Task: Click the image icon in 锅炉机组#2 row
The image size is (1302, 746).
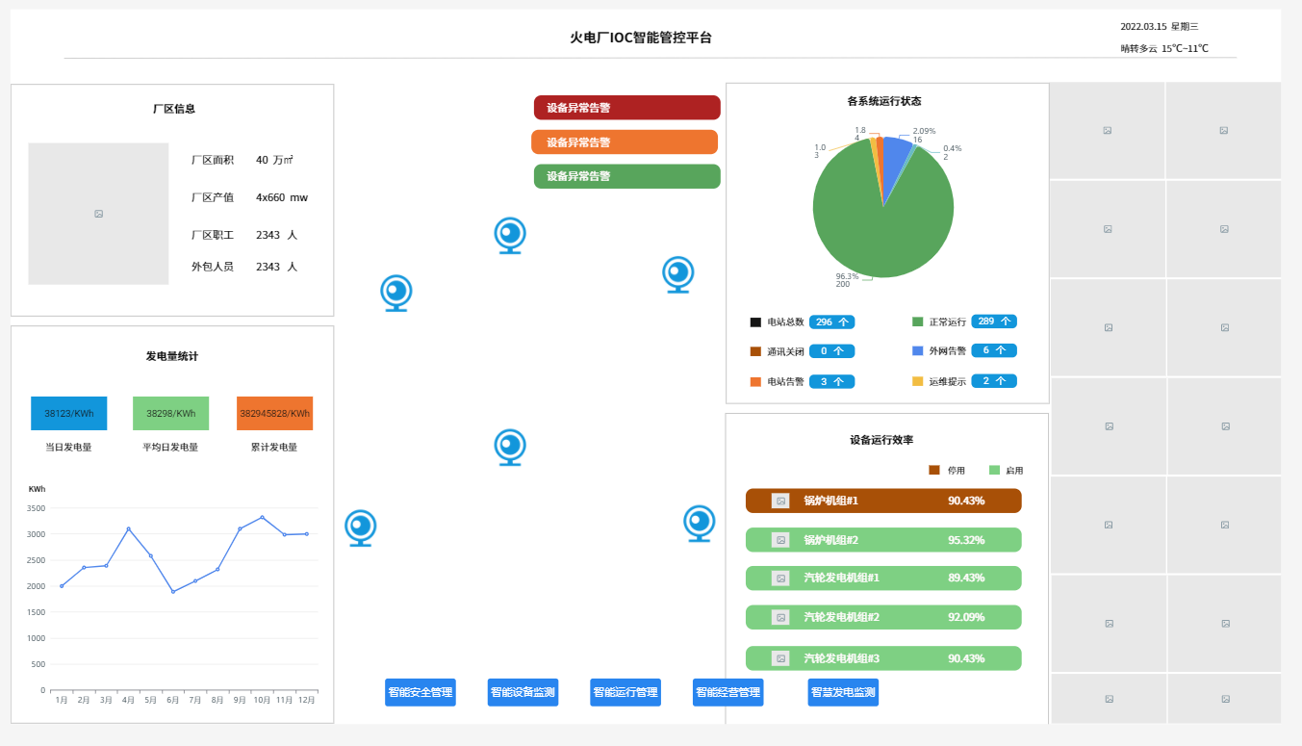Action: pyautogui.click(x=780, y=540)
